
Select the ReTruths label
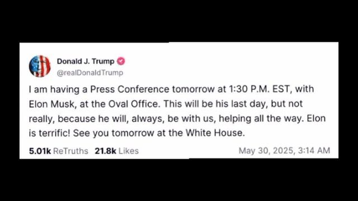[x=70, y=151]
